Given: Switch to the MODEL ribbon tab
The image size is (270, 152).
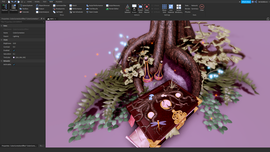Looking at the screenshot, I should (37, 2).
